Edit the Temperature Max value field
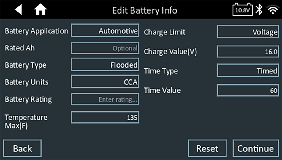Viewport: 282px width, 160px height. [x=105, y=118]
